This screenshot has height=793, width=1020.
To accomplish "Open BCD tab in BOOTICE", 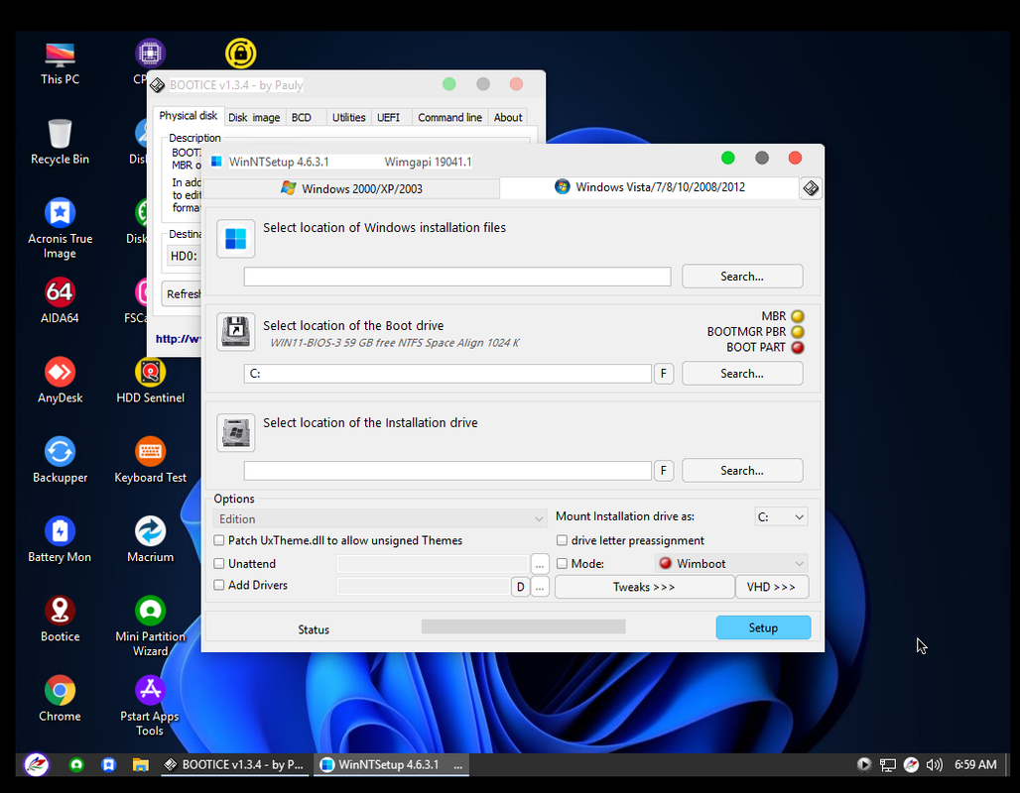I will 302,117.
